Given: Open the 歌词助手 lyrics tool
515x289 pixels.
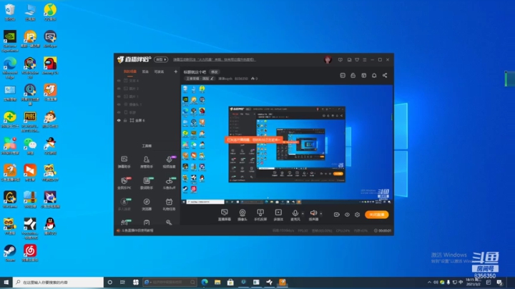Looking at the screenshot, I should coord(147,183).
